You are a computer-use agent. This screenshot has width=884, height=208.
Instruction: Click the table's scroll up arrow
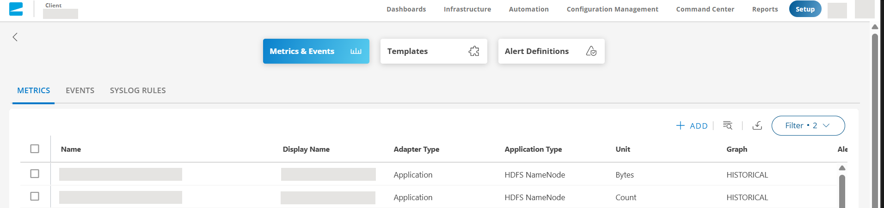tap(842, 168)
